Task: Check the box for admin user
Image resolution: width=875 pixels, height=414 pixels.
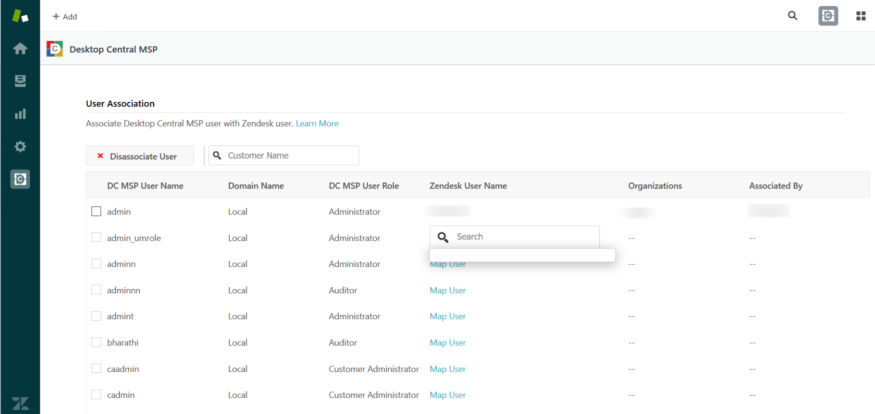Action: click(96, 212)
